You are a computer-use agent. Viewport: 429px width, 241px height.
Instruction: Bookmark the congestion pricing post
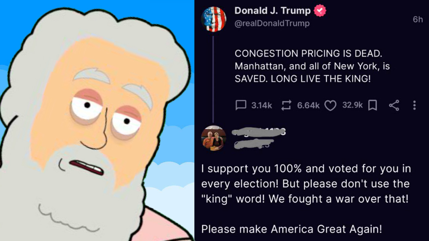click(x=372, y=106)
